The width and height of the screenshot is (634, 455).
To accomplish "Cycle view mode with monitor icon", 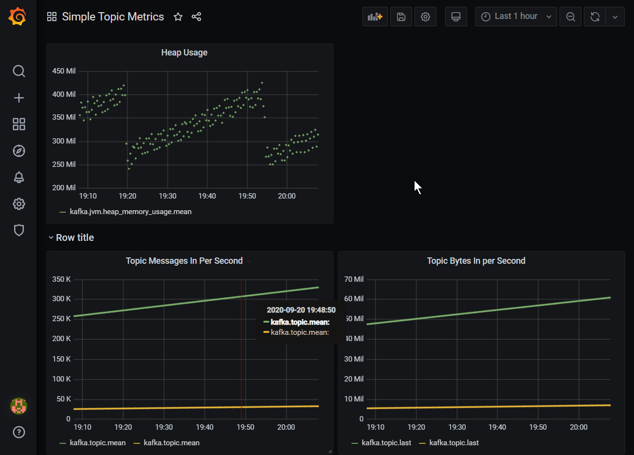I will (456, 17).
